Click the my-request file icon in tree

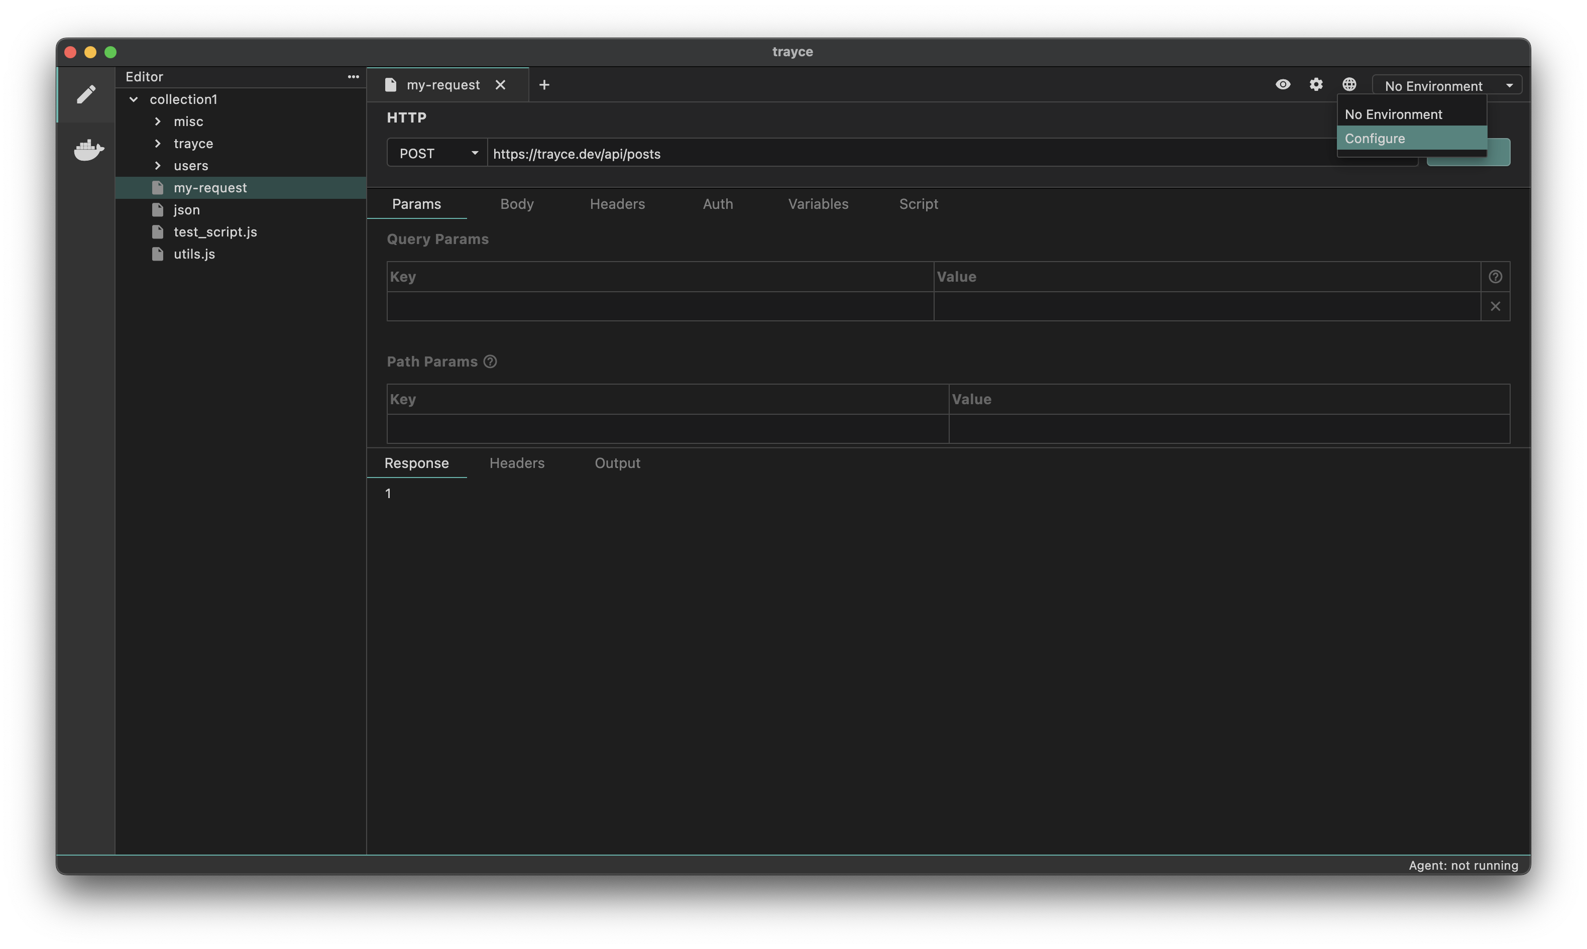tap(158, 188)
